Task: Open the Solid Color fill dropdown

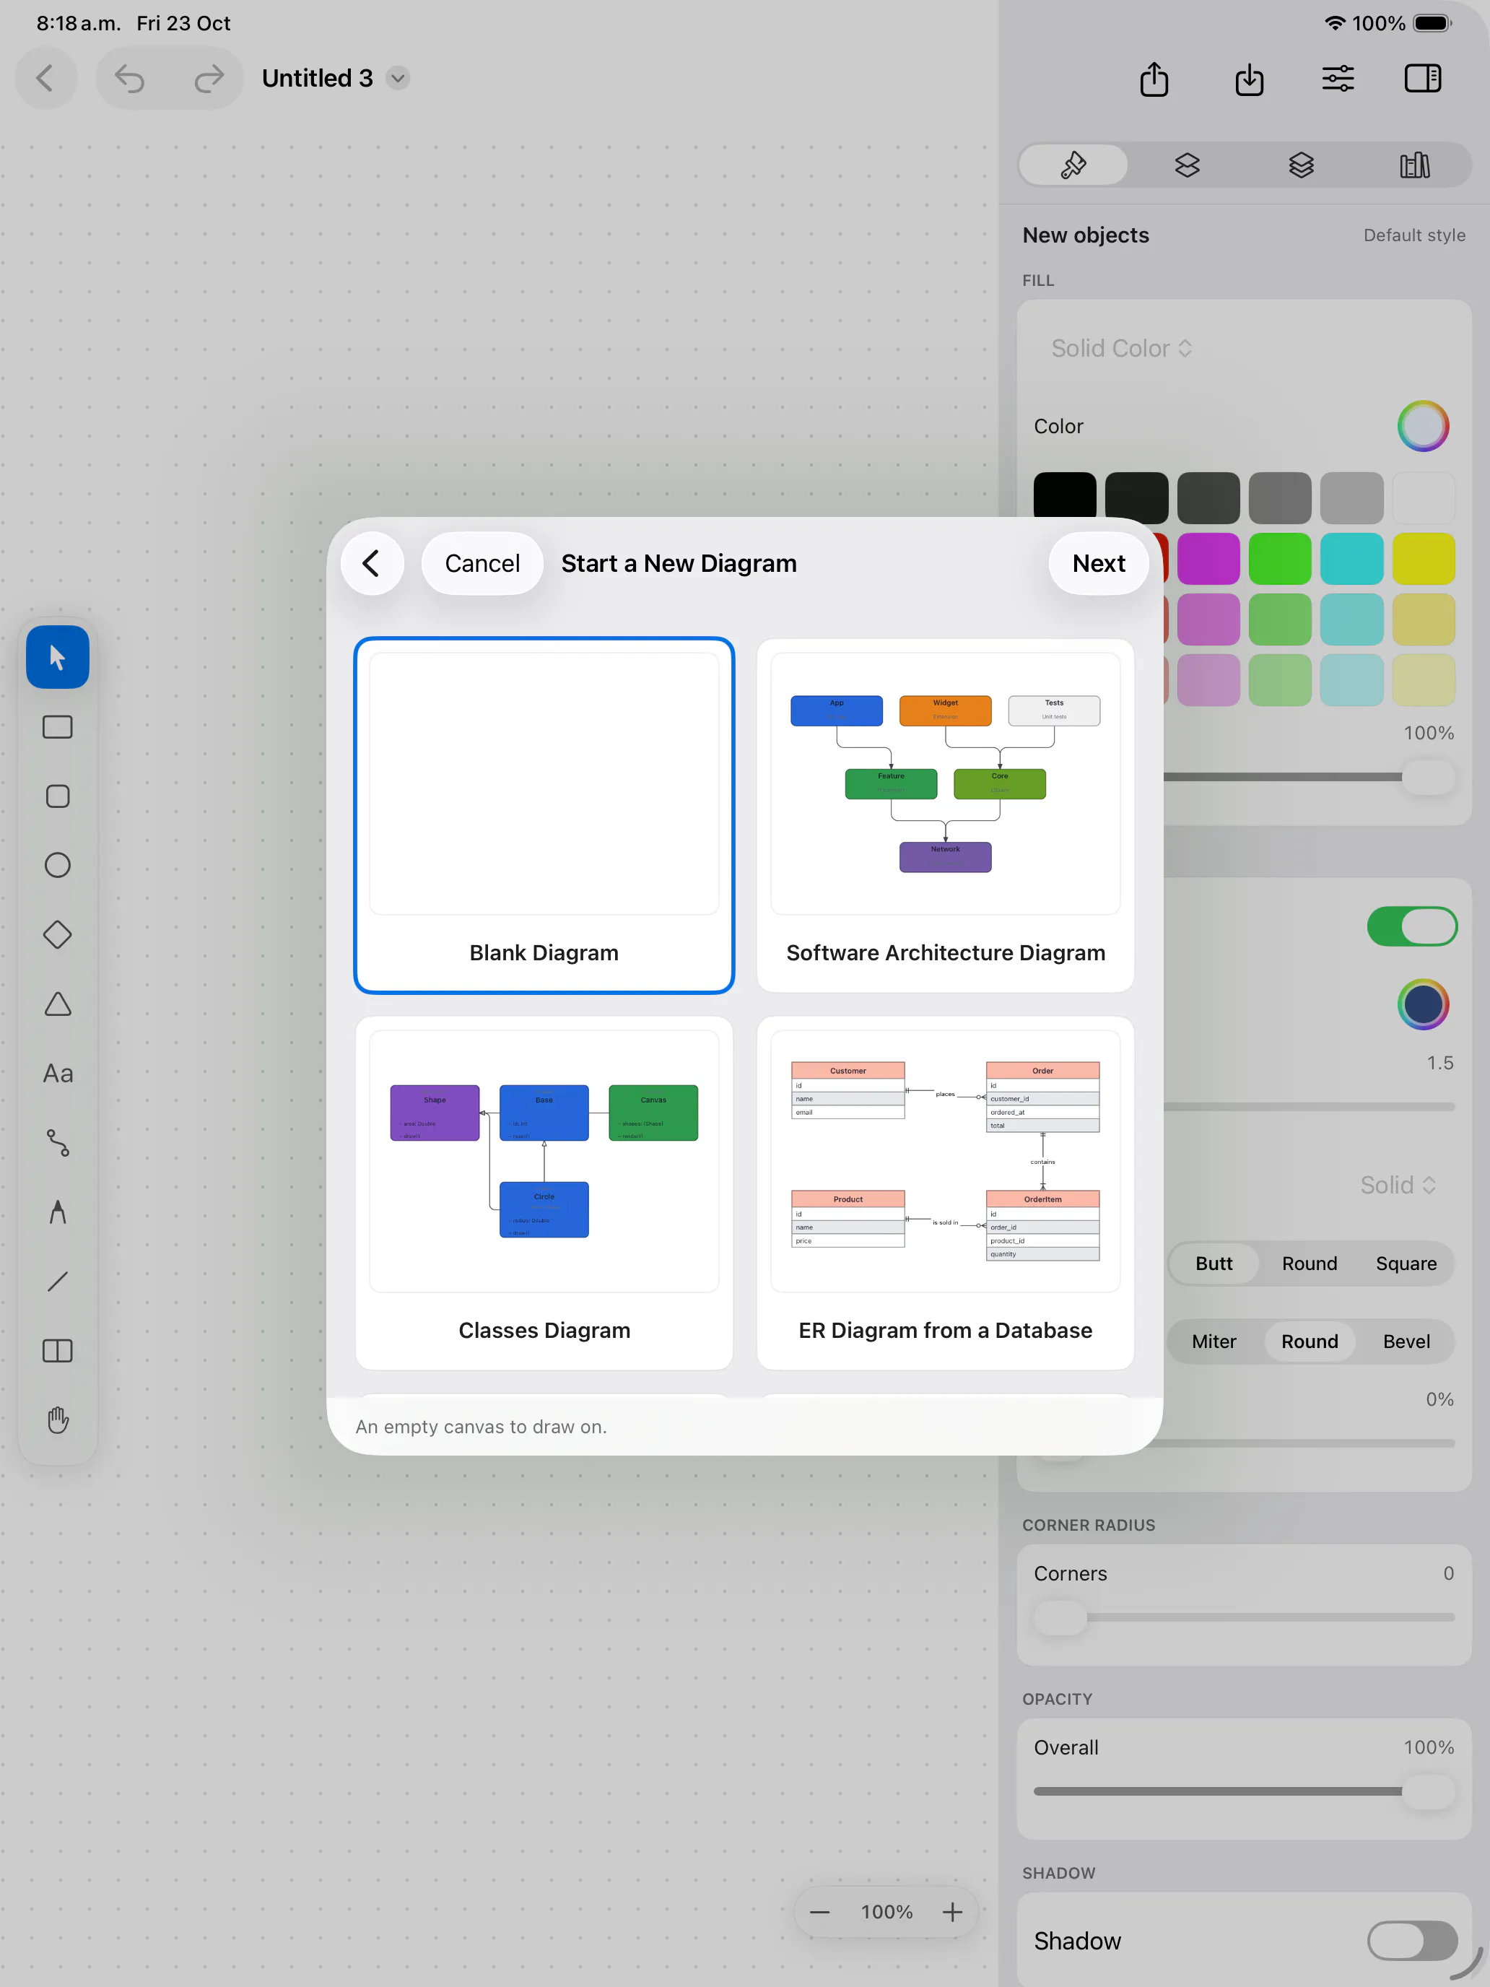Action: (x=1121, y=349)
